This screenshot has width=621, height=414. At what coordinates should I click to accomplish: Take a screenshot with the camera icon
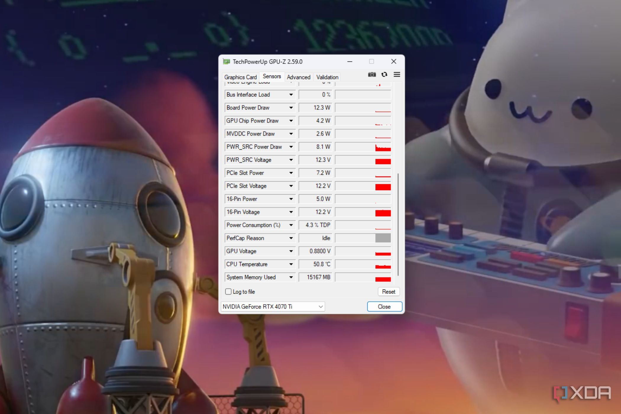click(x=372, y=75)
